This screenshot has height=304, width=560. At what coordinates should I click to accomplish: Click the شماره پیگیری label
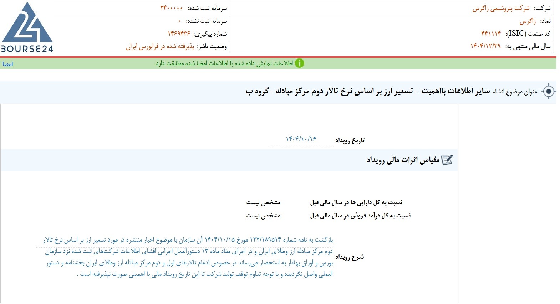(x=210, y=34)
